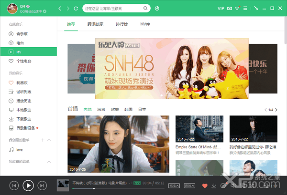Viewport: 287px width, 195px height.
Task: Open the 我好像在哪里见过你 MV thumbnail
Action: point(254,129)
